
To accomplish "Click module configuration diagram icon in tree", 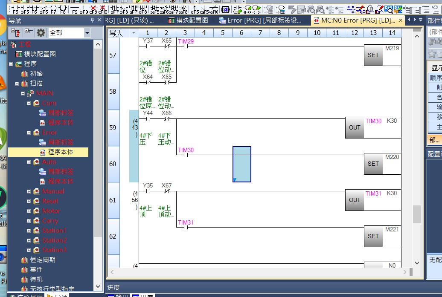I will [19, 54].
